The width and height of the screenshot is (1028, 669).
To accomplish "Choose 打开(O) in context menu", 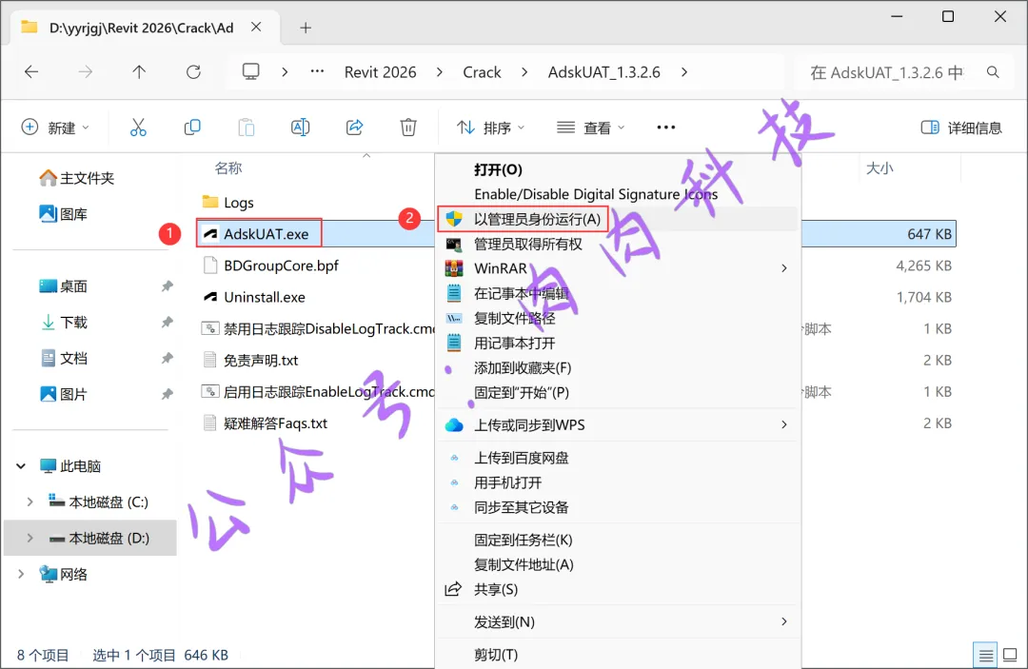I will (x=618, y=169).
